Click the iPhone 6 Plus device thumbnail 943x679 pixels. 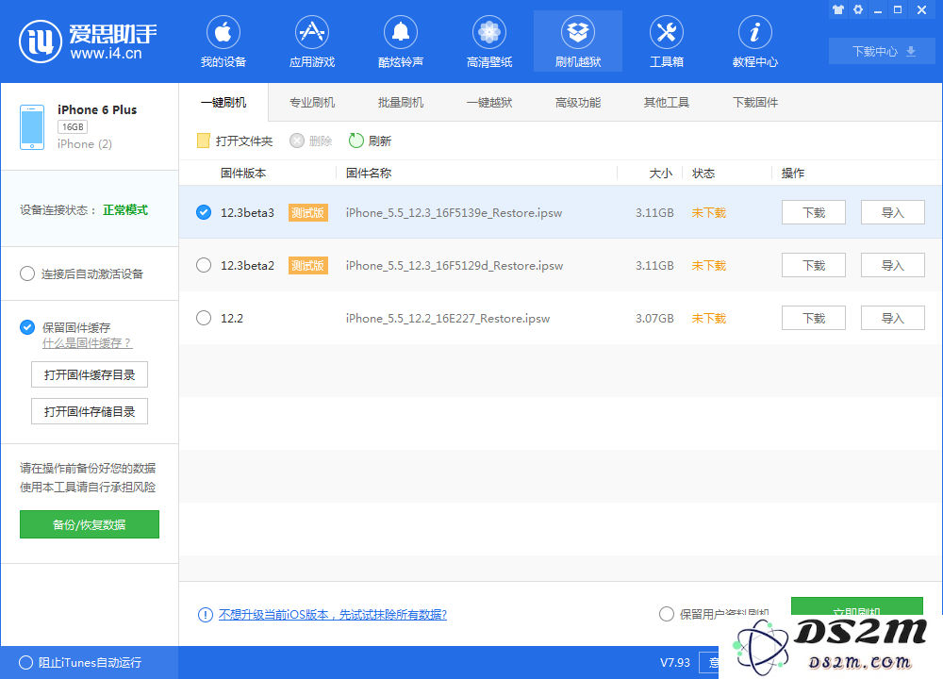32,127
